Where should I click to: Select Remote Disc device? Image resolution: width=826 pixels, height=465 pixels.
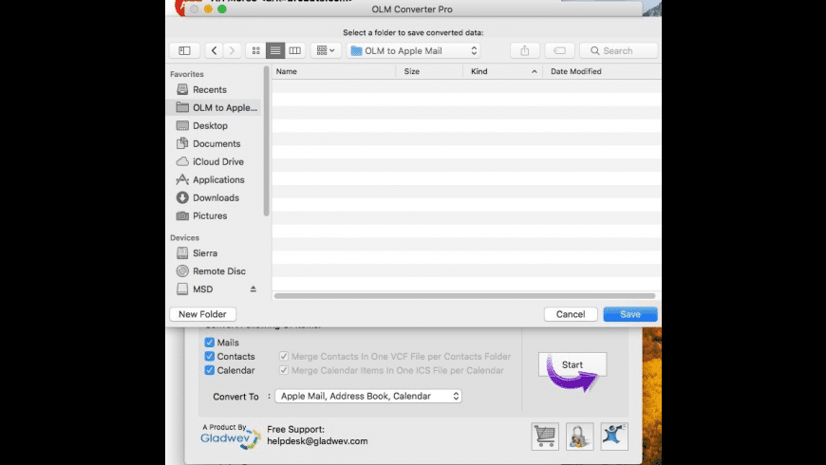click(x=218, y=270)
